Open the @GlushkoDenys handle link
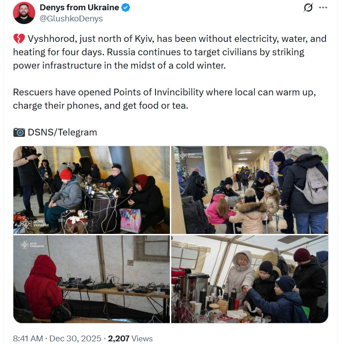Viewport: 342px width, 344px height. (x=71, y=19)
